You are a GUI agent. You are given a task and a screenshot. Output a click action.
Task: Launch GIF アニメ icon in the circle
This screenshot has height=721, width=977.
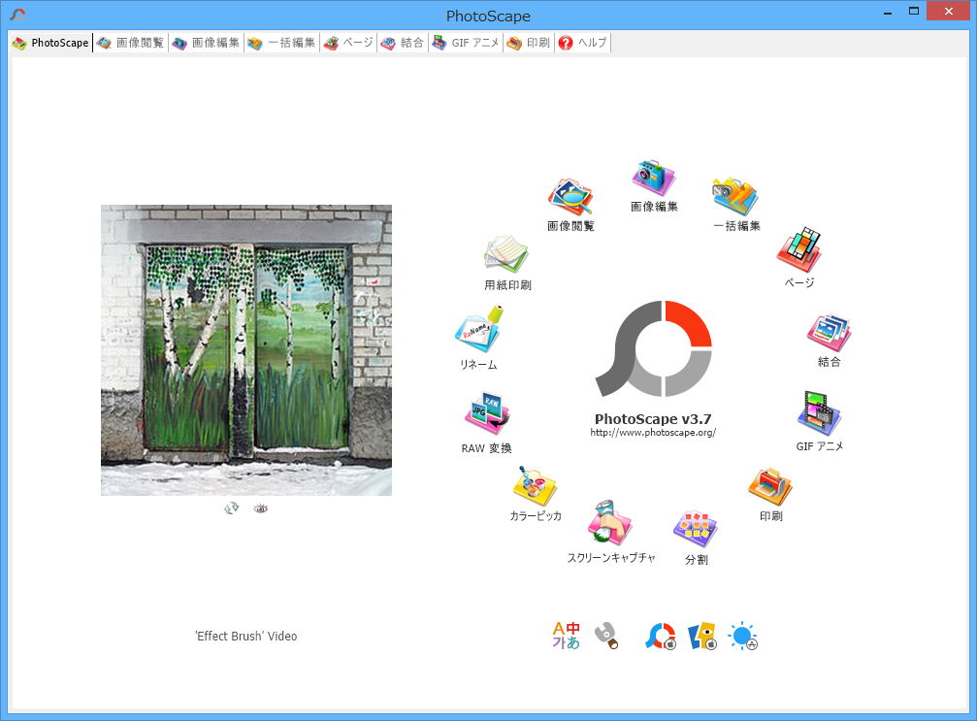pyautogui.click(x=820, y=413)
